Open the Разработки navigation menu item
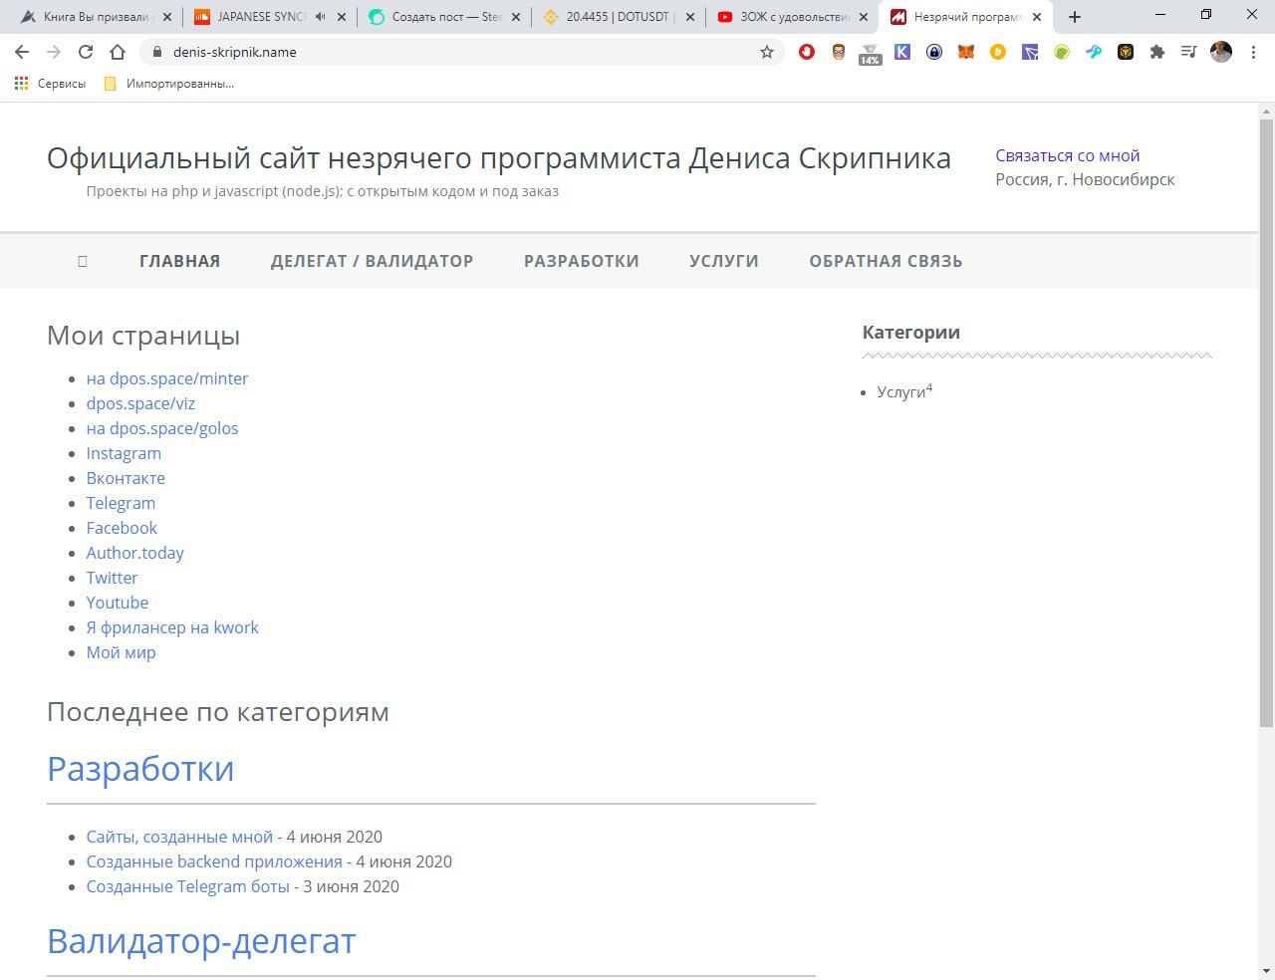1275x980 pixels. pos(581,261)
